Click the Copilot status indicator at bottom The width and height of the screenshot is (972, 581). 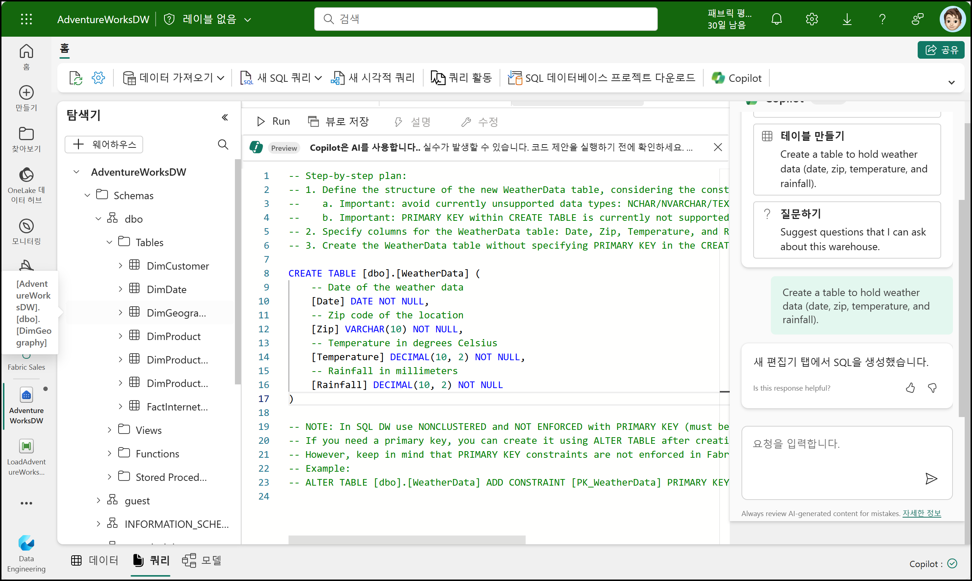[x=933, y=564]
